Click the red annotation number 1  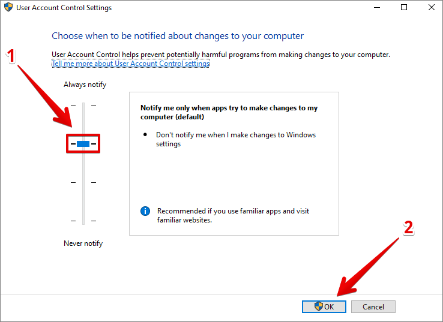click(10, 56)
